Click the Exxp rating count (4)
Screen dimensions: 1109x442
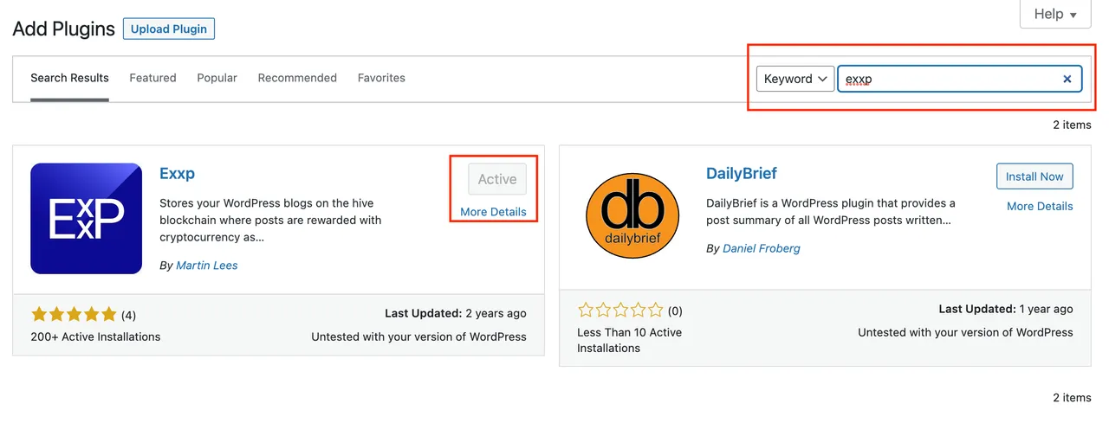coord(128,315)
